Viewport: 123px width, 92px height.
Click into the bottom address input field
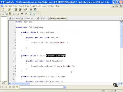point(42,87)
